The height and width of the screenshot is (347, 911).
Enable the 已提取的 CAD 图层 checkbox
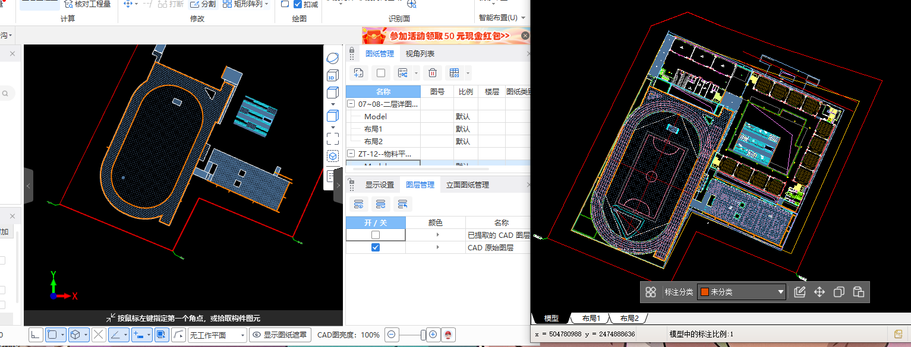376,235
